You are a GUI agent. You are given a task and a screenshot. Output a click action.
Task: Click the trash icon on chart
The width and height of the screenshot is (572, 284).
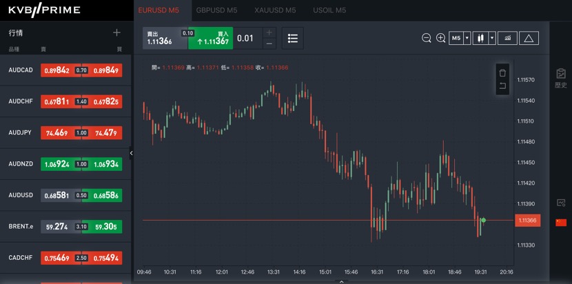pos(502,72)
